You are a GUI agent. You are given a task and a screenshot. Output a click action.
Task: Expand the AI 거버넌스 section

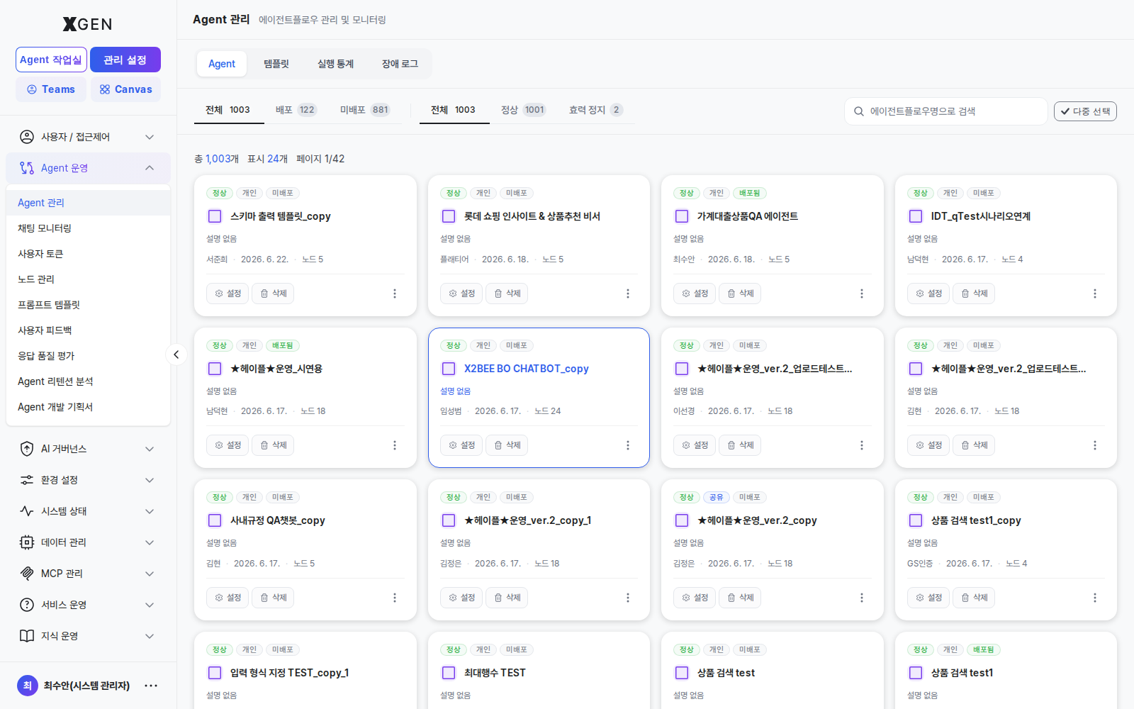point(88,449)
